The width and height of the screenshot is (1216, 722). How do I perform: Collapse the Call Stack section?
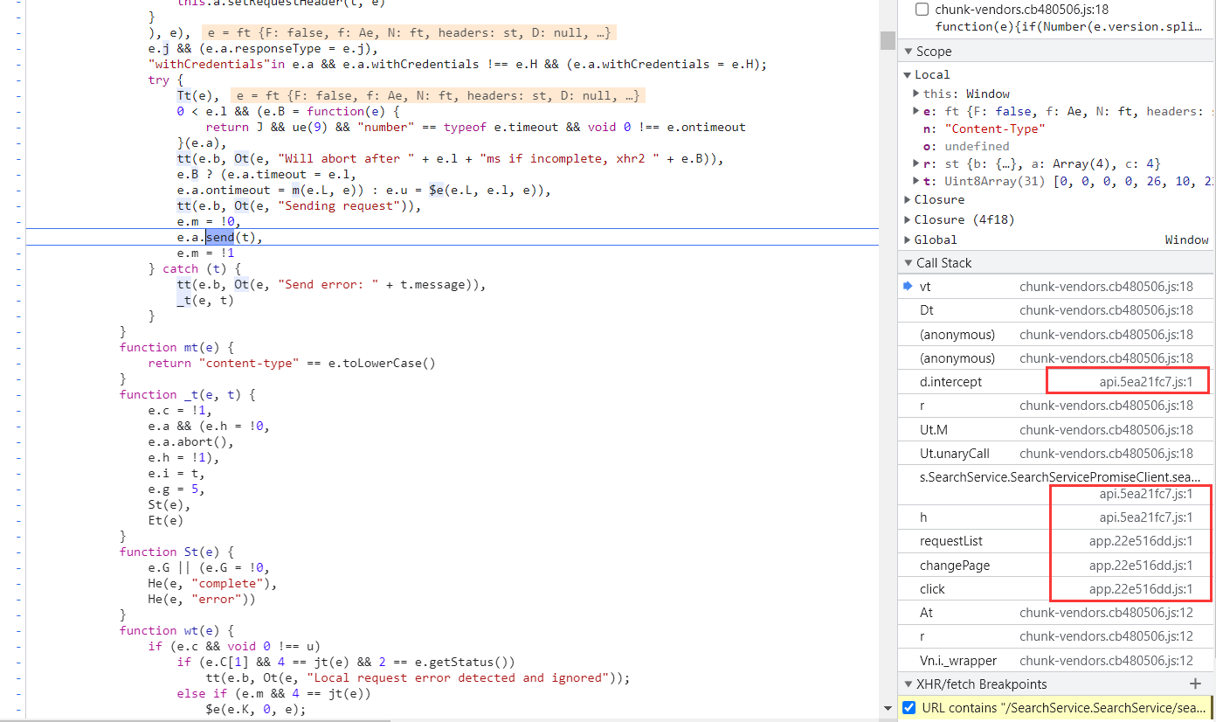[908, 263]
